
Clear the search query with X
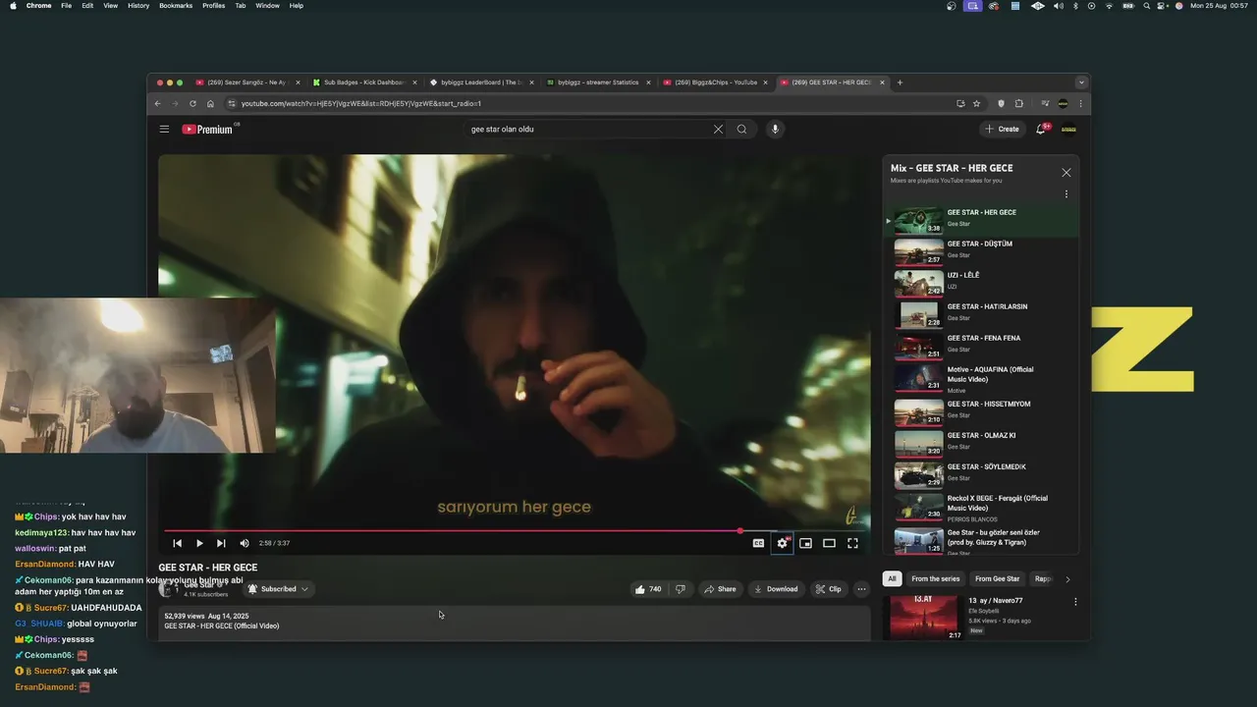click(718, 129)
